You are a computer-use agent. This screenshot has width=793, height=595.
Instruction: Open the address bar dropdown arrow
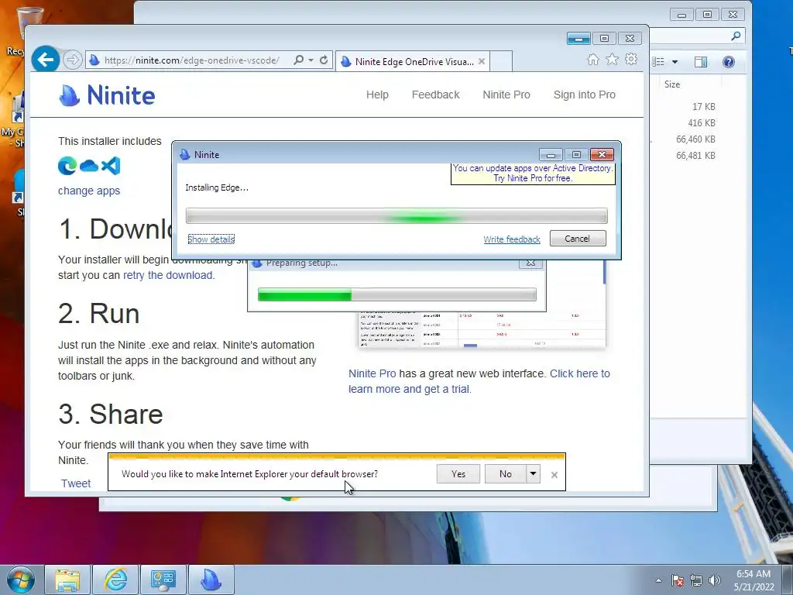click(311, 60)
